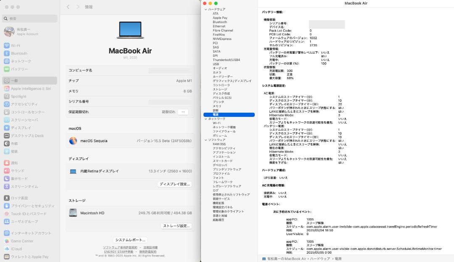Open Wi-Fi settings in sidebar

point(29,45)
